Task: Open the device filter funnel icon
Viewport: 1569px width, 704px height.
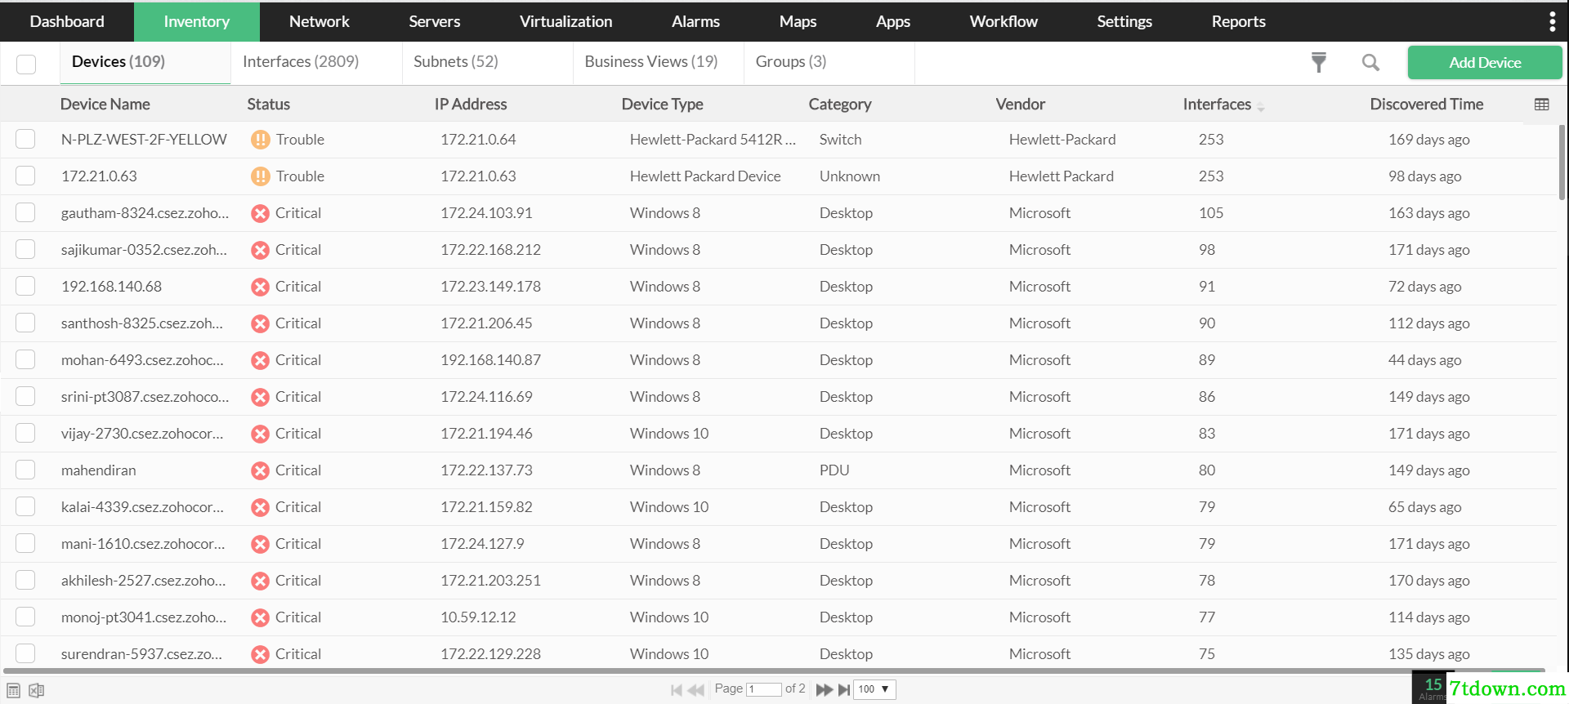Action: pyautogui.click(x=1319, y=62)
